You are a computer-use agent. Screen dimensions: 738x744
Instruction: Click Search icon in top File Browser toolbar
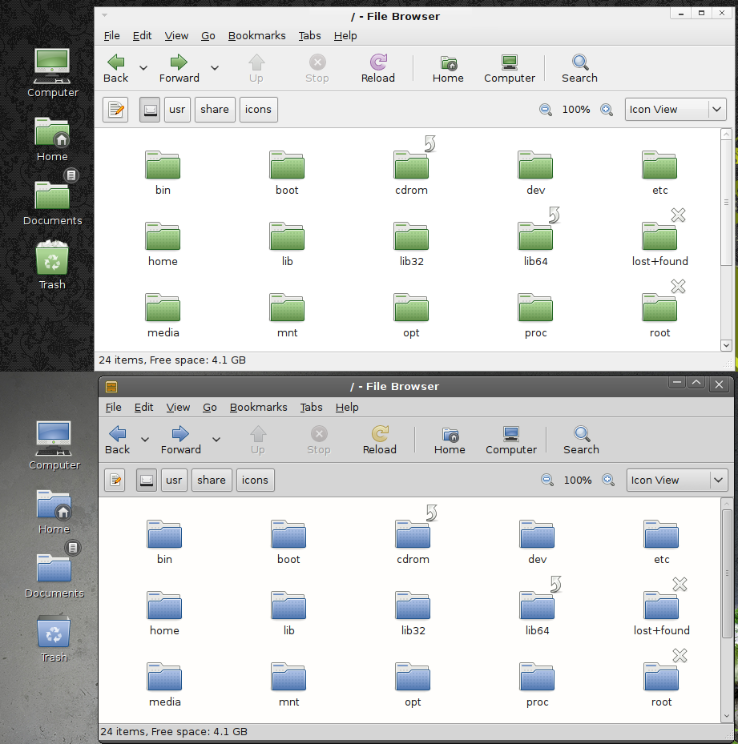pos(580,62)
